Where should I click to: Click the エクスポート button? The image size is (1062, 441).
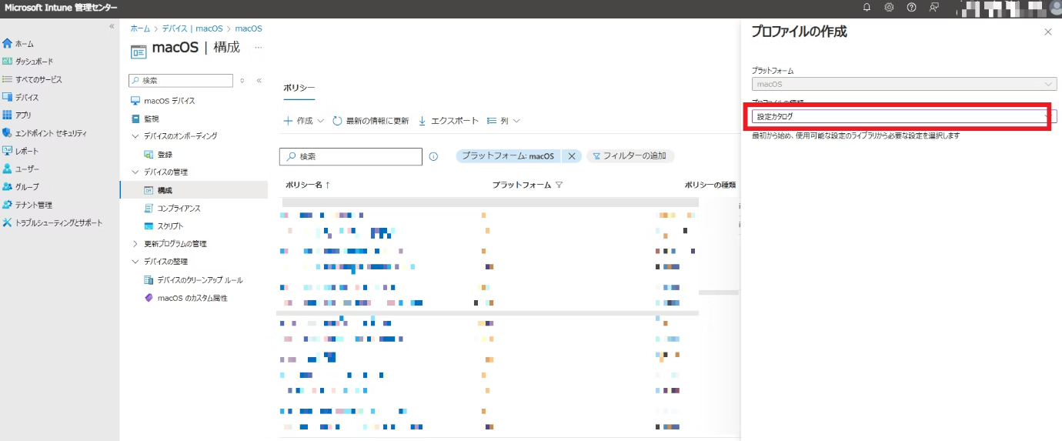[448, 121]
